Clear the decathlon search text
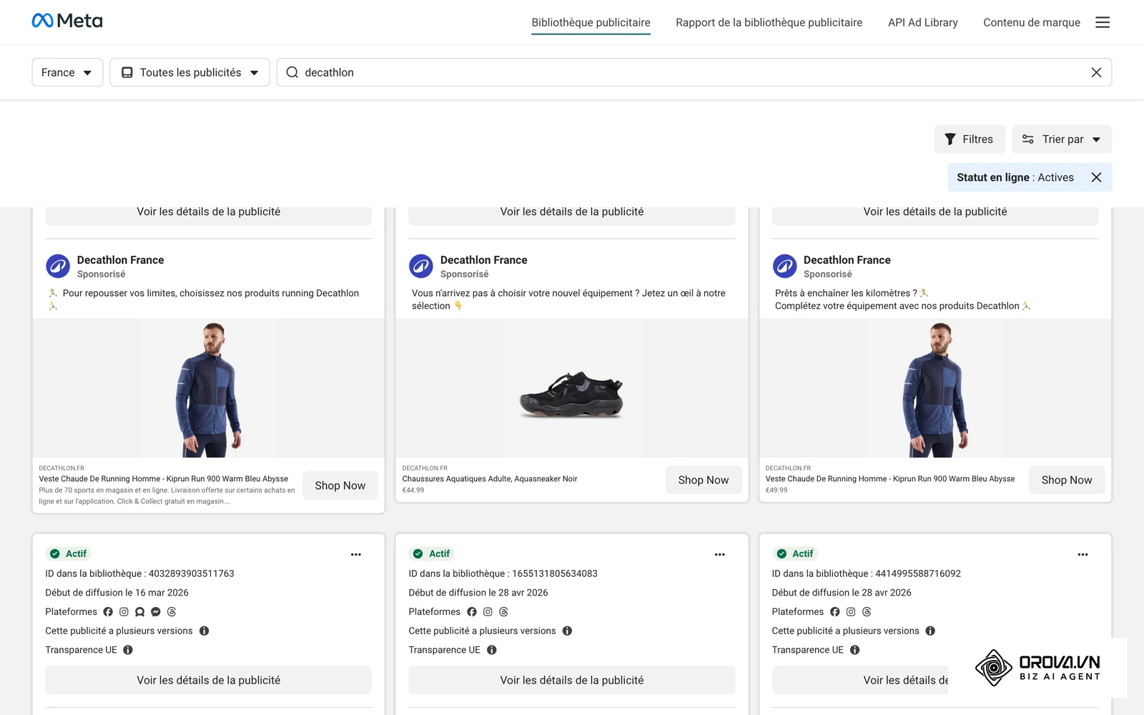Image resolution: width=1144 pixels, height=715 pixels. 1096,72
